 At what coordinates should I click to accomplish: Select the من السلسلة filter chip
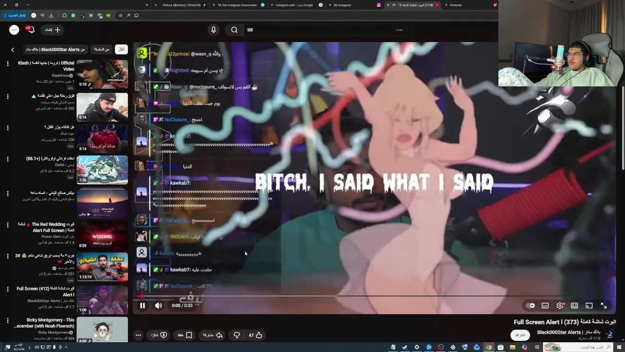pos(102,49)
